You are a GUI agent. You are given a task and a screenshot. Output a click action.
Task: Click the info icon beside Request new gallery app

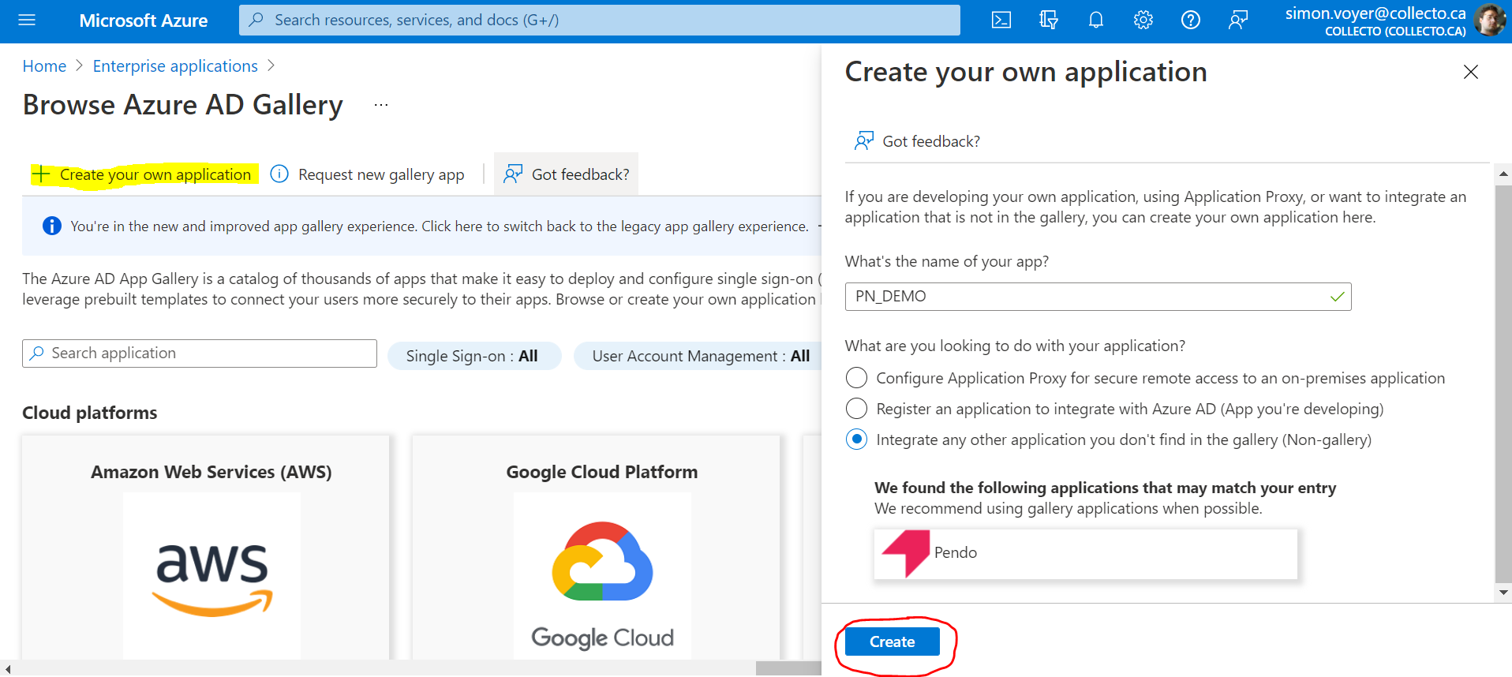click(279, 174)
